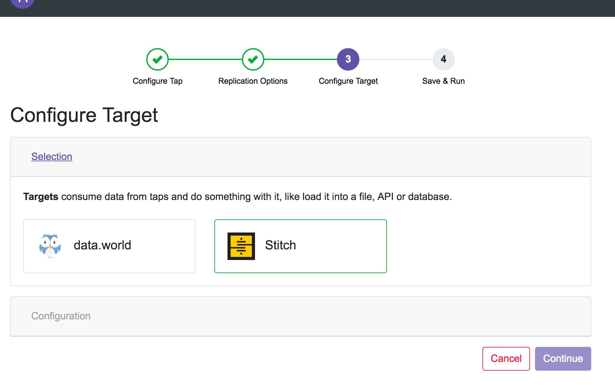615x385 pixels.
Task: Click the Configure Target step label
Action: click(x=348, y=81)
